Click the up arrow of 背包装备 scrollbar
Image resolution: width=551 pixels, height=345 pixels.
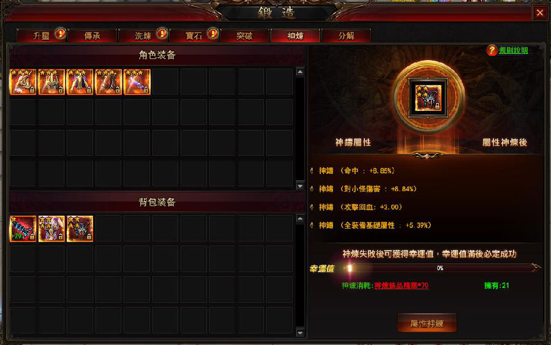(x=300, y=219)
